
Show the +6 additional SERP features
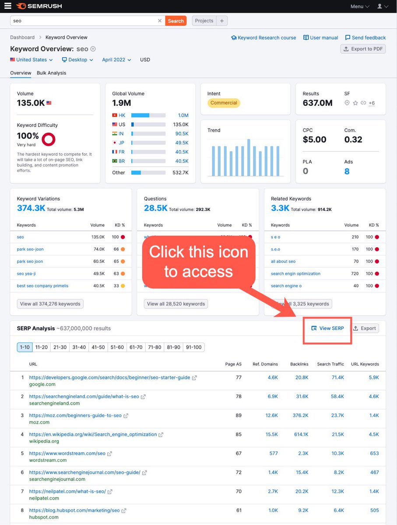pyautogui.click(x=372, y=103)
